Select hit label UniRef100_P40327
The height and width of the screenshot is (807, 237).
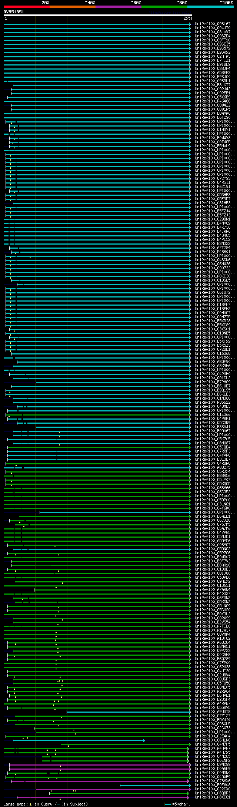point(213,594)
